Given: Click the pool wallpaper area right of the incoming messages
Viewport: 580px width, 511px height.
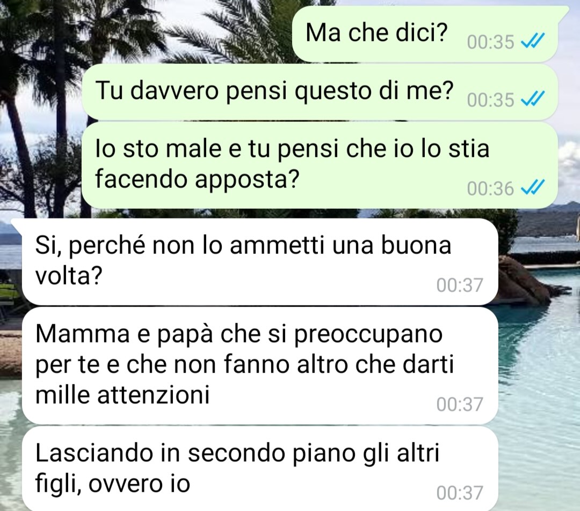Looking at the screenshot, I should [x=539, y=370].
